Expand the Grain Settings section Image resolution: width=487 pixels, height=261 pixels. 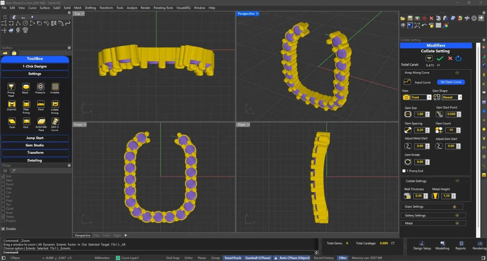pyautogui.click(x=454, y=207)
